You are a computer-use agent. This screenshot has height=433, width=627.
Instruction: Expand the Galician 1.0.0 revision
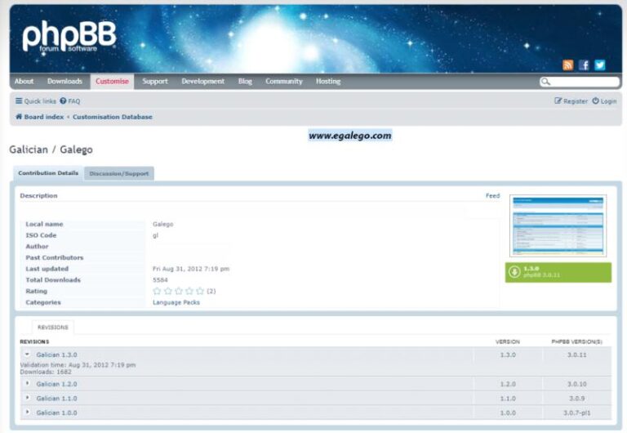[x=27, y=412]
